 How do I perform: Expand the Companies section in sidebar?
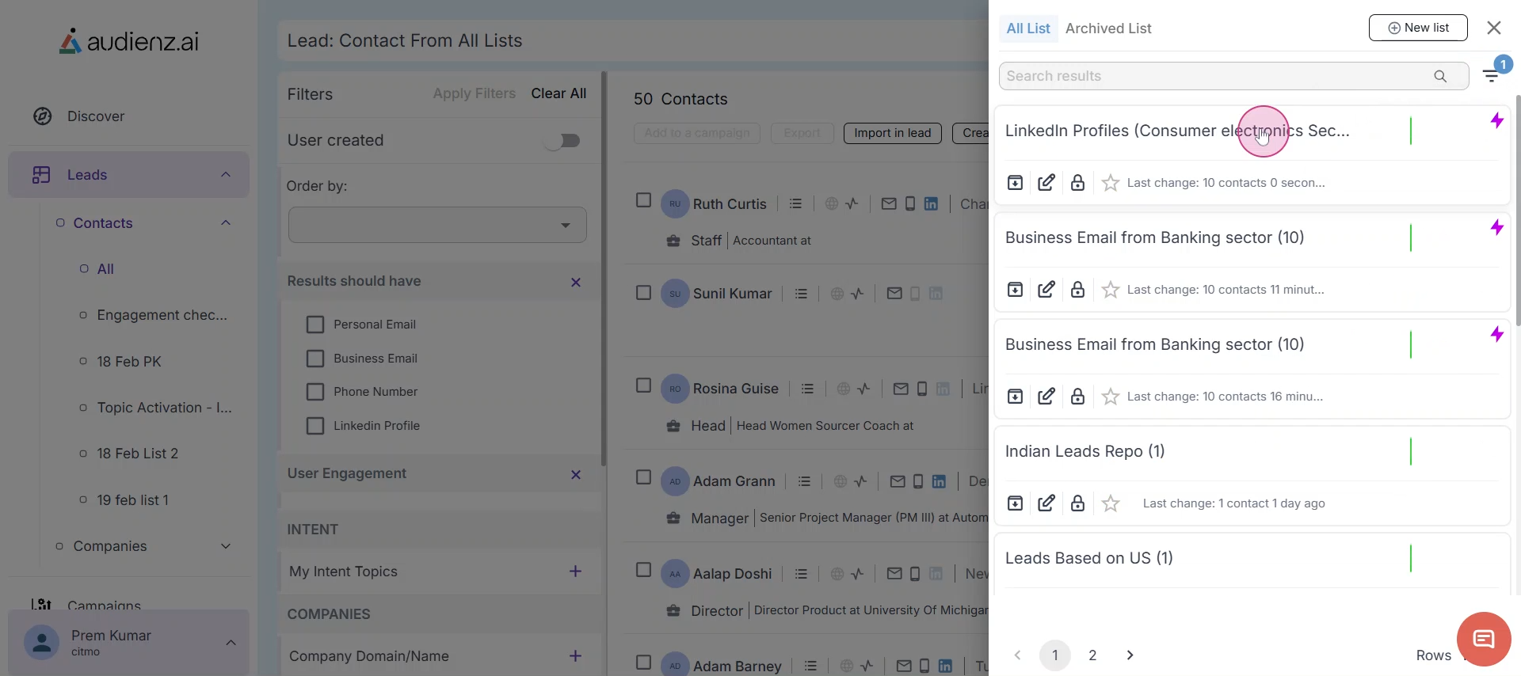(225, 546)
